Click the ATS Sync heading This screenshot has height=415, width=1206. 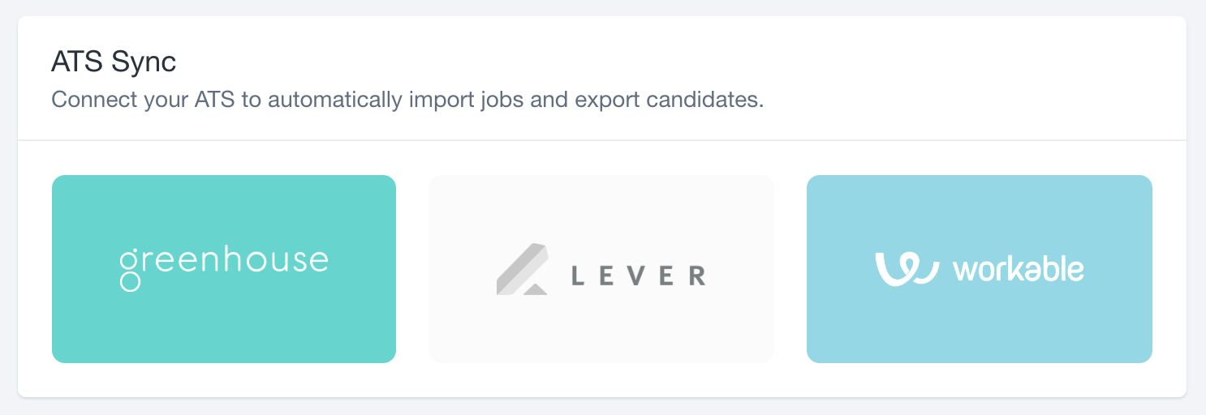pyautogui.click(x=114, y=62)
